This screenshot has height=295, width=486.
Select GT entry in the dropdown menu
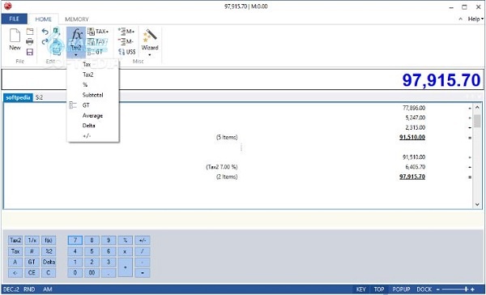(x=93, y=105)
